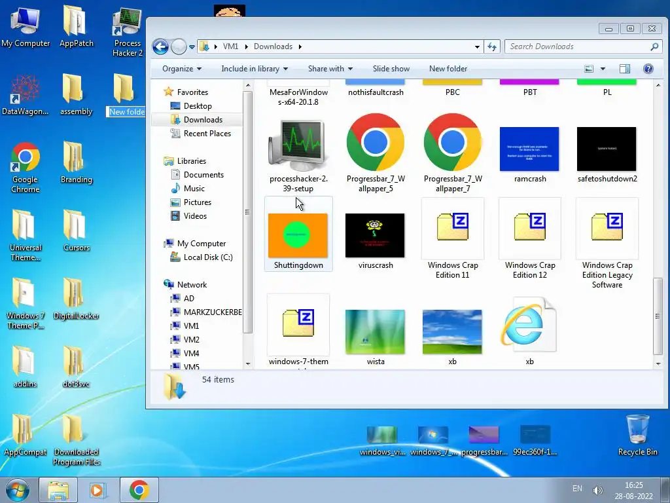Select Progressbar_7_Wallpaper_7 file
The height and width of the screenshot is (503, 670).
coord(453,153)
